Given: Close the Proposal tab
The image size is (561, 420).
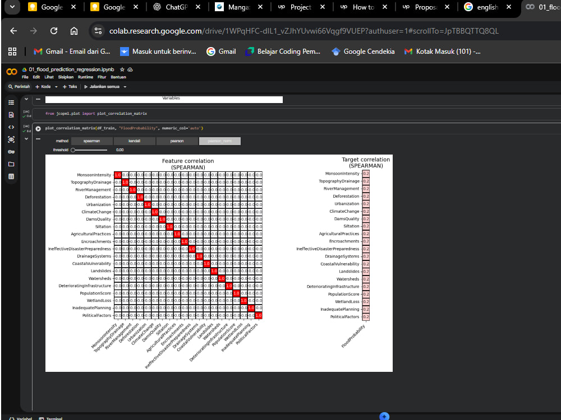Looking at the screenshot, I should [x=447, y=7].
